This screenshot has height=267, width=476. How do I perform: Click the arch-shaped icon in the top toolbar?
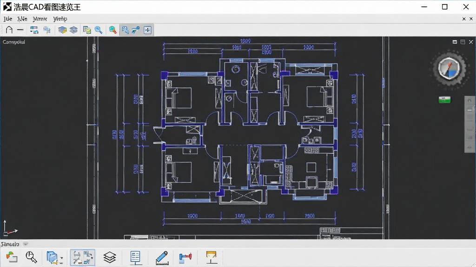tap(9, 30)
